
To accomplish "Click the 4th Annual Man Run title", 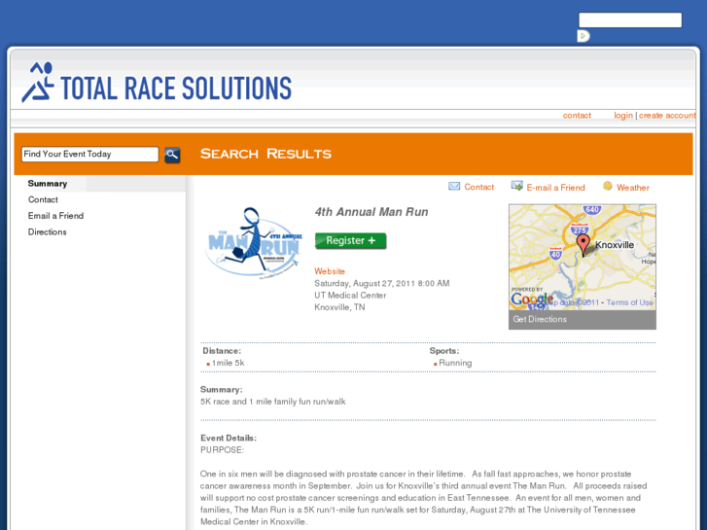I will (371, 212).
